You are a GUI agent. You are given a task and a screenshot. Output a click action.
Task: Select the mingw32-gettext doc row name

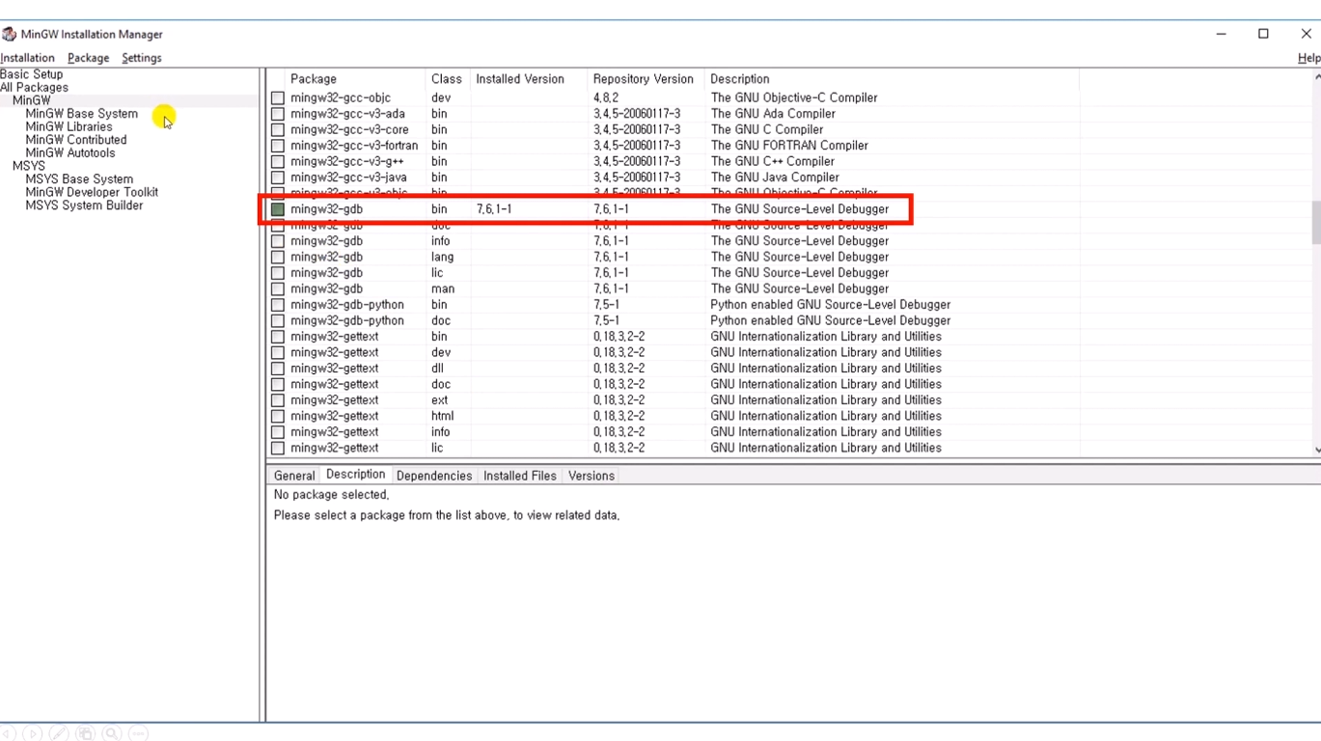point(334,384)
